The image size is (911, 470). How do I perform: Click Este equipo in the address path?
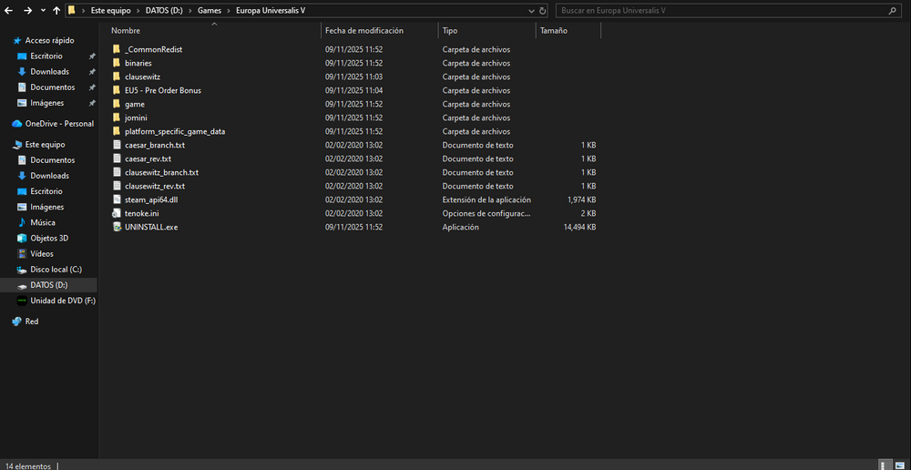(109, 11)
